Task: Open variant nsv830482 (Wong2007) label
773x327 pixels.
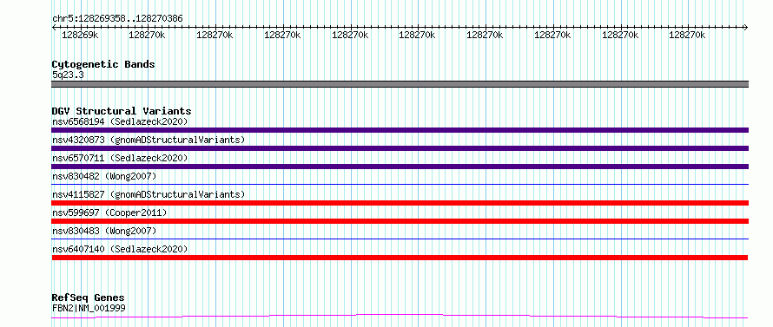Action: pos(104,176)
